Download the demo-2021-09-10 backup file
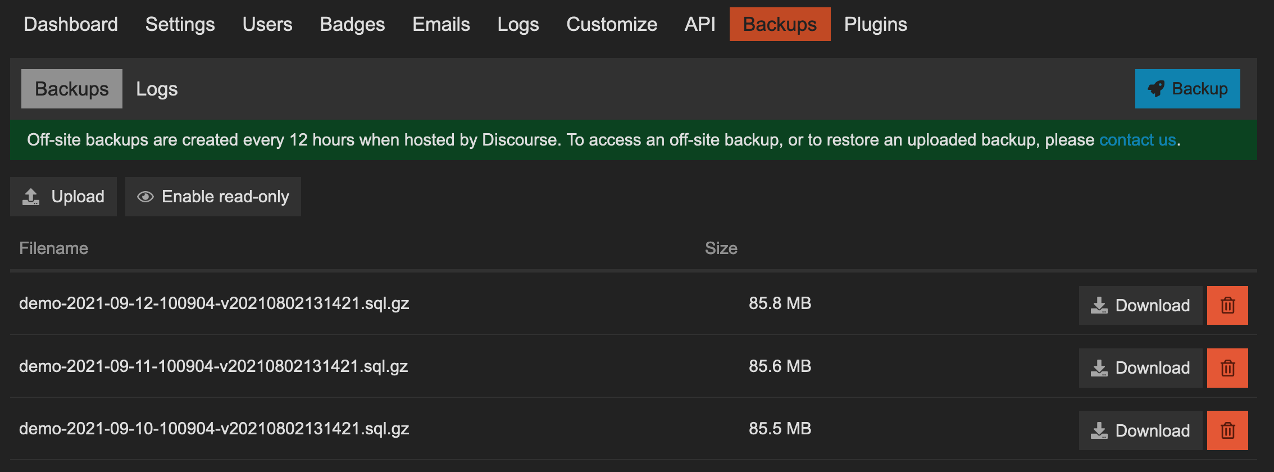The width and height of the screenshot is (1274, 472). click(x=1140, y=430)
